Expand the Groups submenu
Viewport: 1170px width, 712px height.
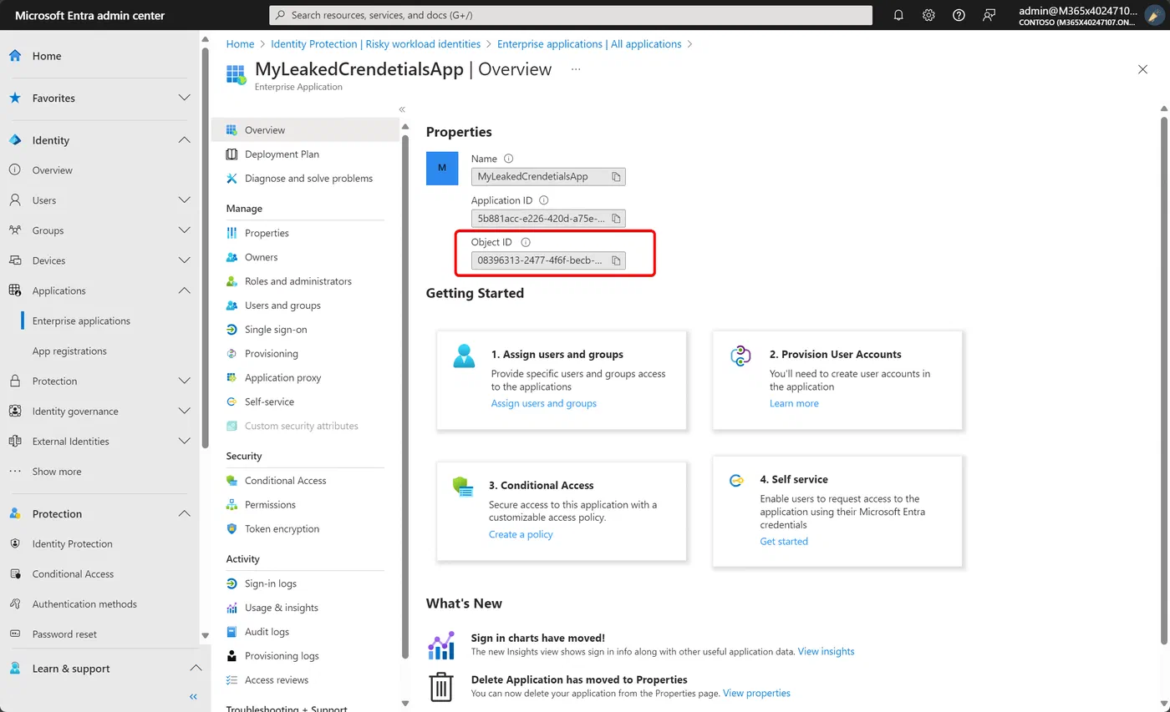tap(185, 230)
